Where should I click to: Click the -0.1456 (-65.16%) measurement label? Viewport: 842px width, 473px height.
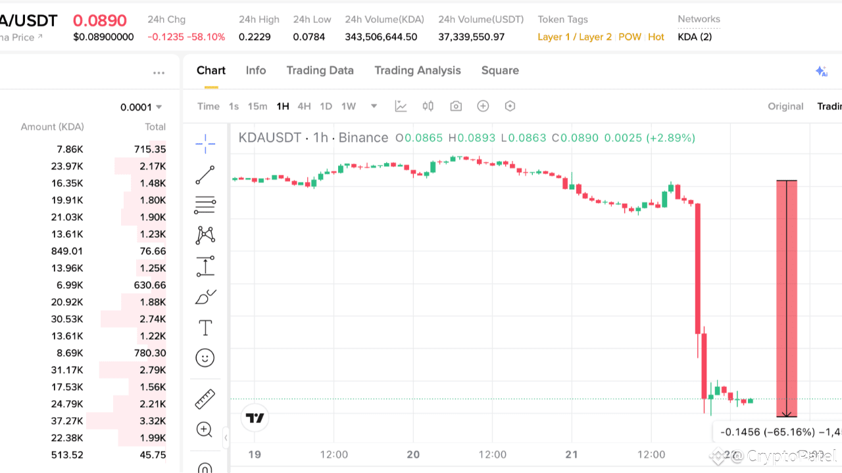(x=778, y=432)
